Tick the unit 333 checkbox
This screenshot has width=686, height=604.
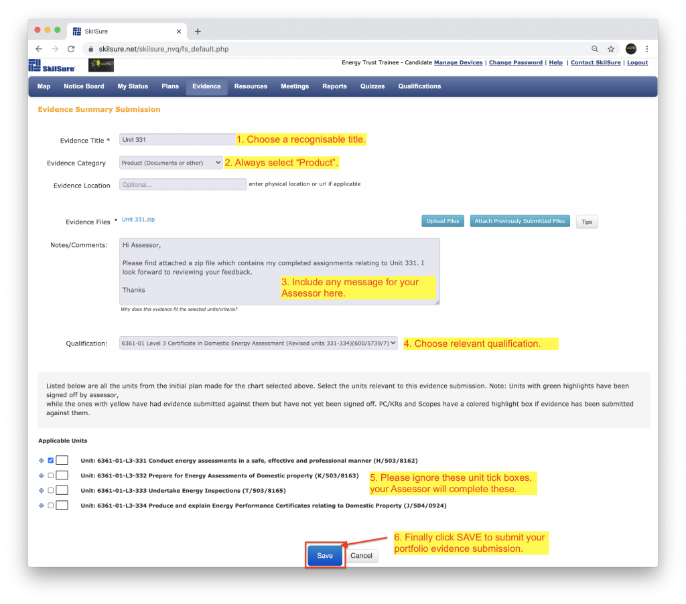(x=51, y=490)
